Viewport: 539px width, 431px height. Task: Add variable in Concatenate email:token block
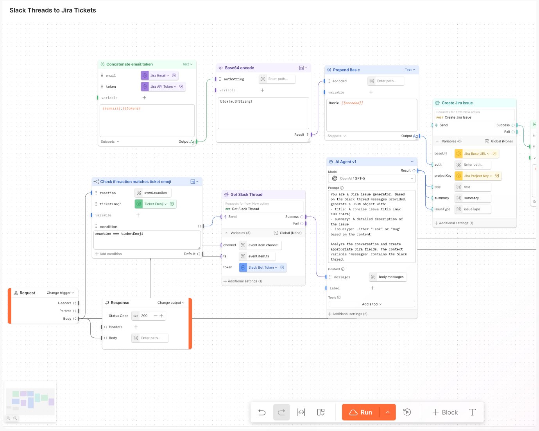144,98
